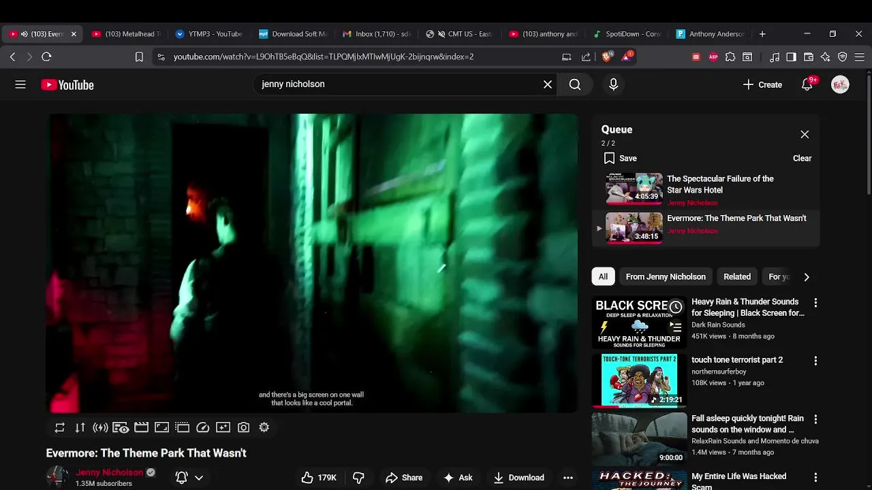Clear the queue
This screenshot has height=490, width=872.
coord(802,158)
